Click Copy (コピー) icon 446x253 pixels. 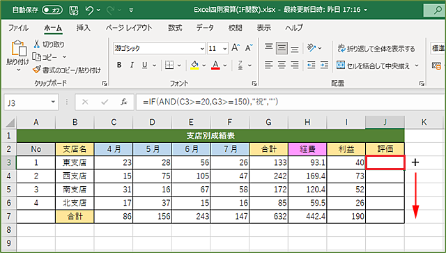(37, 57)
